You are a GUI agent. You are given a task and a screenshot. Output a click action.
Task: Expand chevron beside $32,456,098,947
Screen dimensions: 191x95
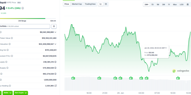(x=56, y=44)
